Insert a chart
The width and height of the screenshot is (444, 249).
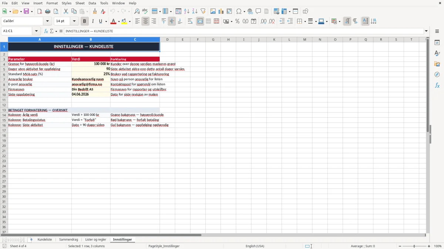[x=221, y=11]
